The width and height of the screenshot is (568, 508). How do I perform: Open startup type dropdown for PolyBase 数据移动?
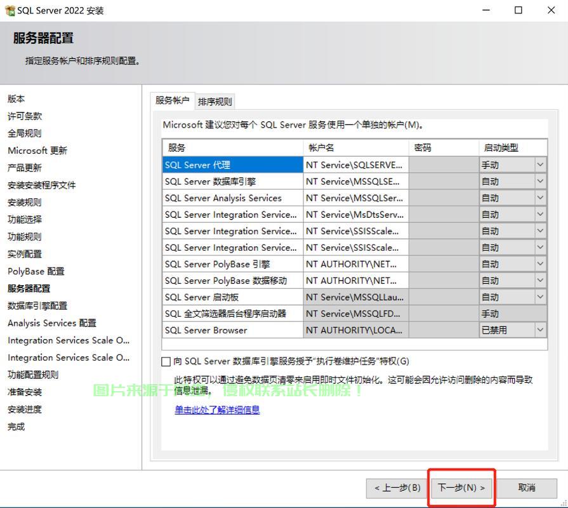[539, 281]
